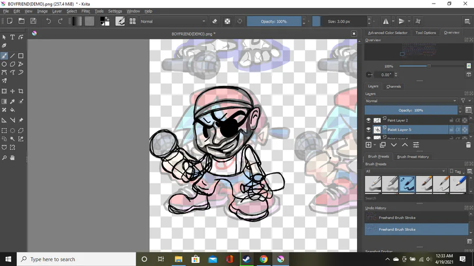Screen dimensions: 474x266
Task: Hide Paint Layer 2 using eye icon
Action: click(368, 120)
